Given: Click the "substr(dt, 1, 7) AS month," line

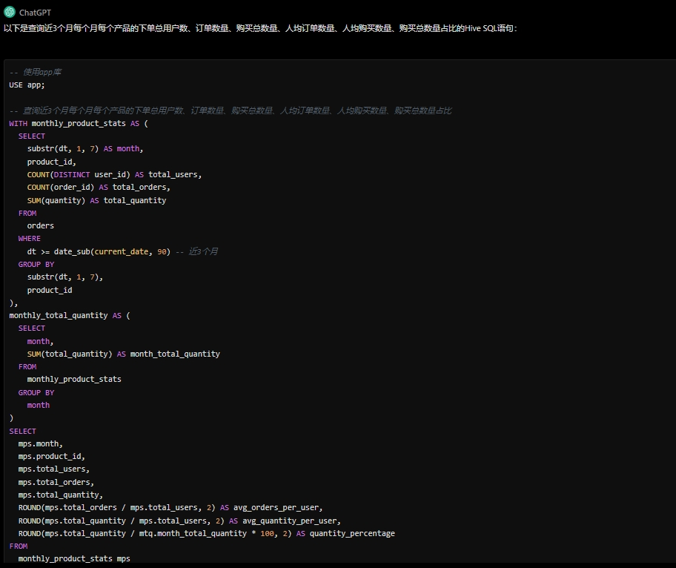Looking at the screenshot, I should (x=85, y=149).
